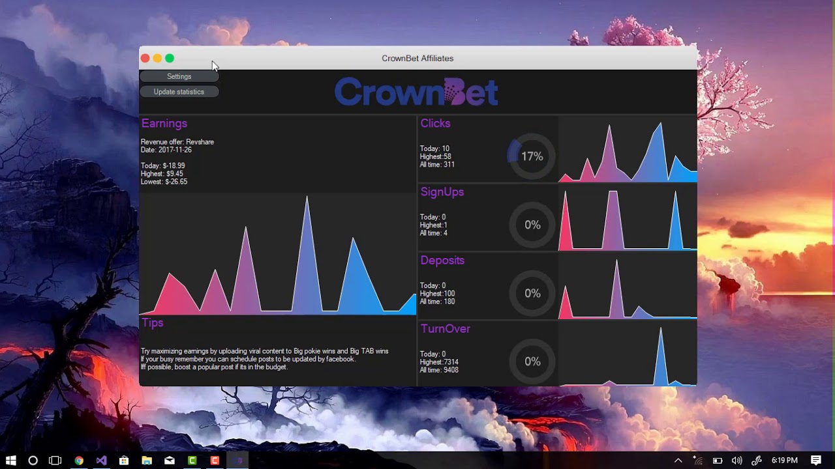Open green Camtasia icon in taskbar

192,461
